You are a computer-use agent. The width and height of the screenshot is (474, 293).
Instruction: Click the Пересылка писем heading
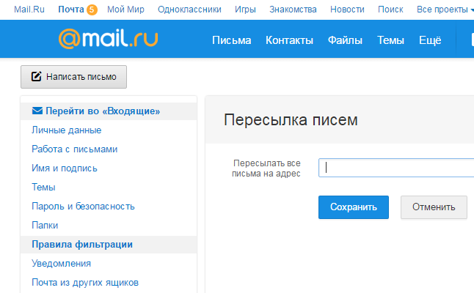click(x=291, y=120)
